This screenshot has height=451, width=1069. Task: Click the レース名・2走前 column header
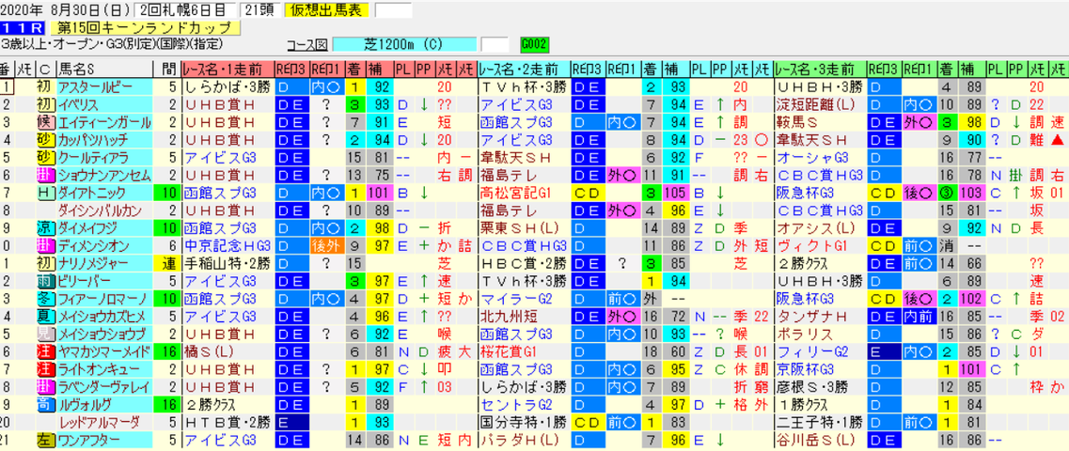tap(525, 69)
